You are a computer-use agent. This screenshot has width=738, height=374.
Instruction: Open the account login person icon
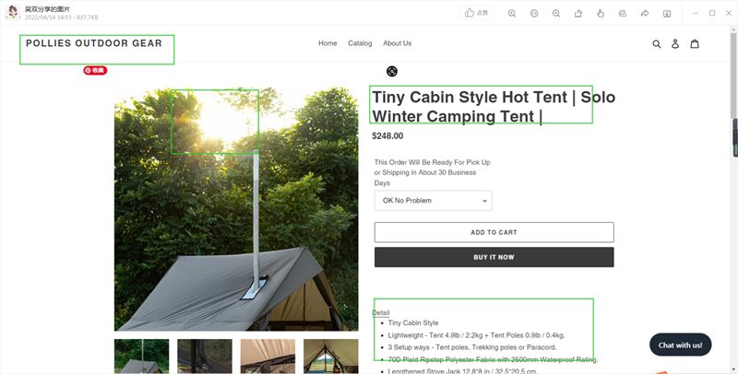click(x=675, y=43)
